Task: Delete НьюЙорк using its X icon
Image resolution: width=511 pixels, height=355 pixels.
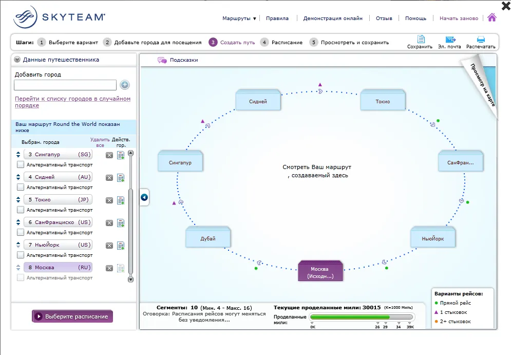Action: (109, 246)
